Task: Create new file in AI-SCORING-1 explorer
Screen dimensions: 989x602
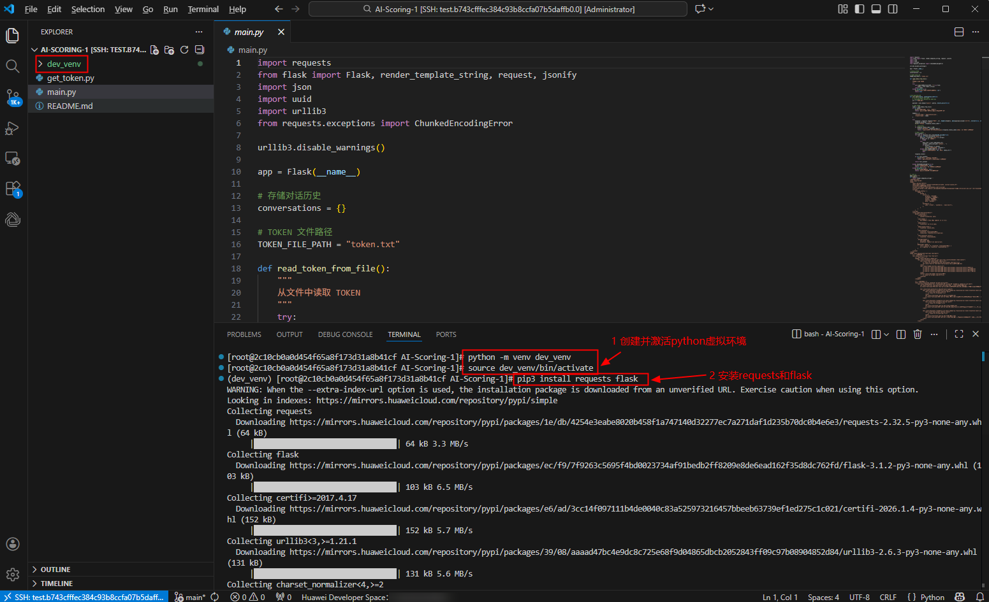Action: click(154, 50)
